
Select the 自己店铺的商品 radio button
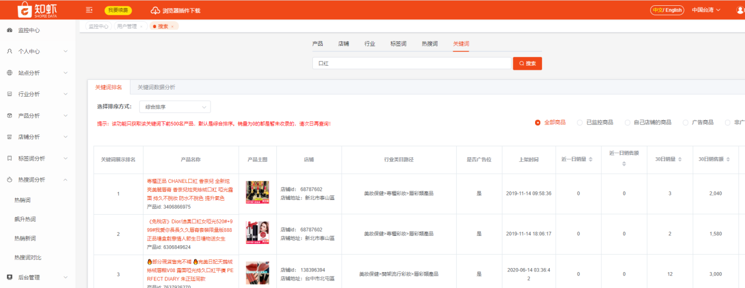[627, 123]
